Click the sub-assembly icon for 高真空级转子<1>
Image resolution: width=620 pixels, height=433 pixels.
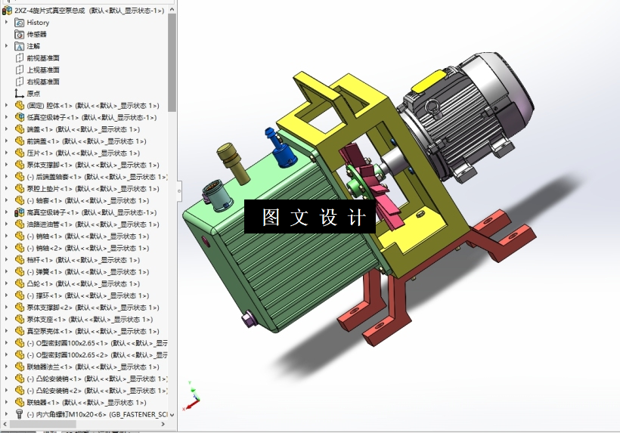coord(20,212)
